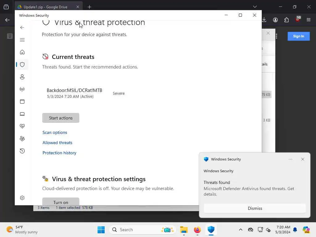
Task: Close the Windows Security toast notification
Action: pos(303,159)
